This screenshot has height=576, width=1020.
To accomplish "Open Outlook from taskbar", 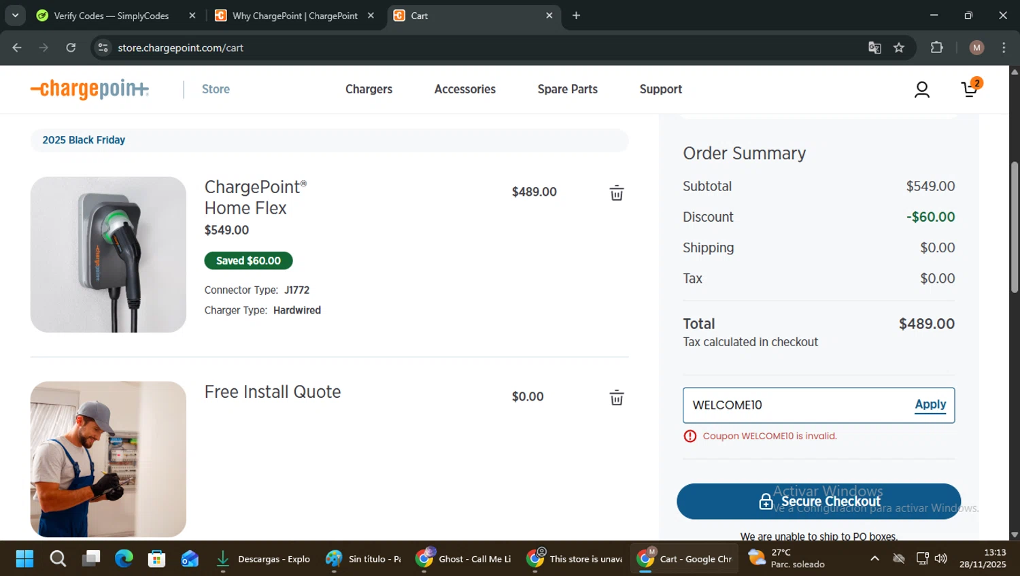I will pos(190,559).
